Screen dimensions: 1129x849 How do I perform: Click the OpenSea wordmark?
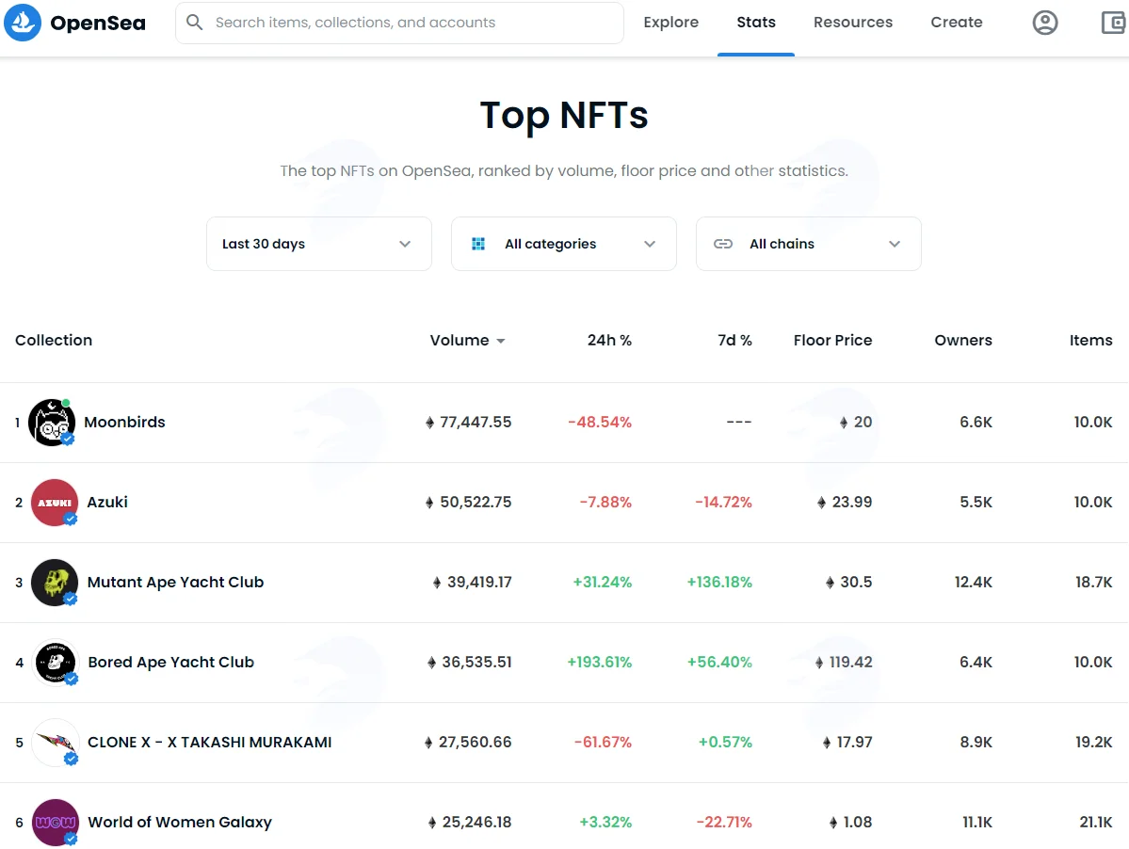pos(98,23)
